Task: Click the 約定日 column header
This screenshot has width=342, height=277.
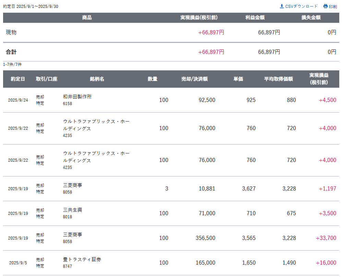Action: (x=18, y=79)
